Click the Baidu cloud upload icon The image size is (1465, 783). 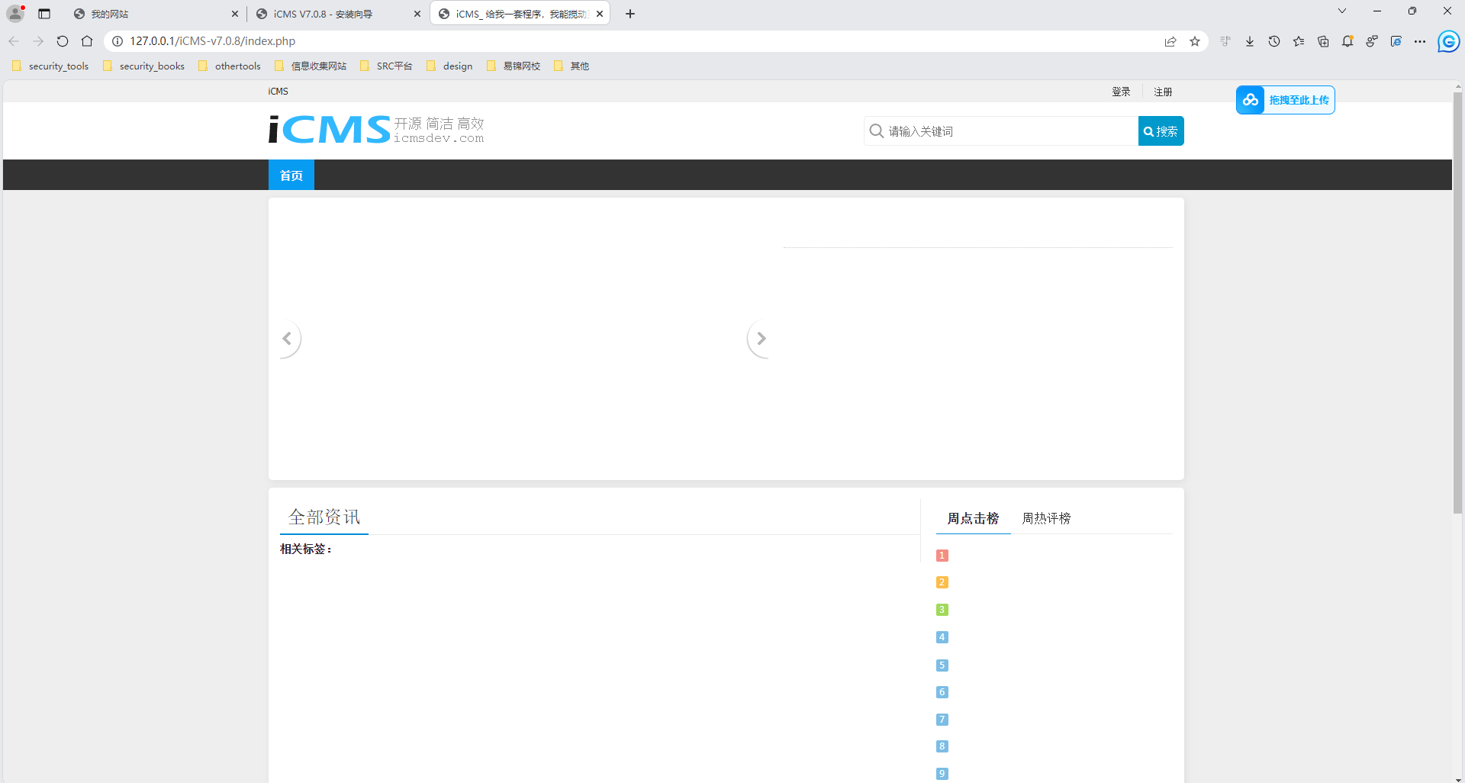(x=1251, y=100)
